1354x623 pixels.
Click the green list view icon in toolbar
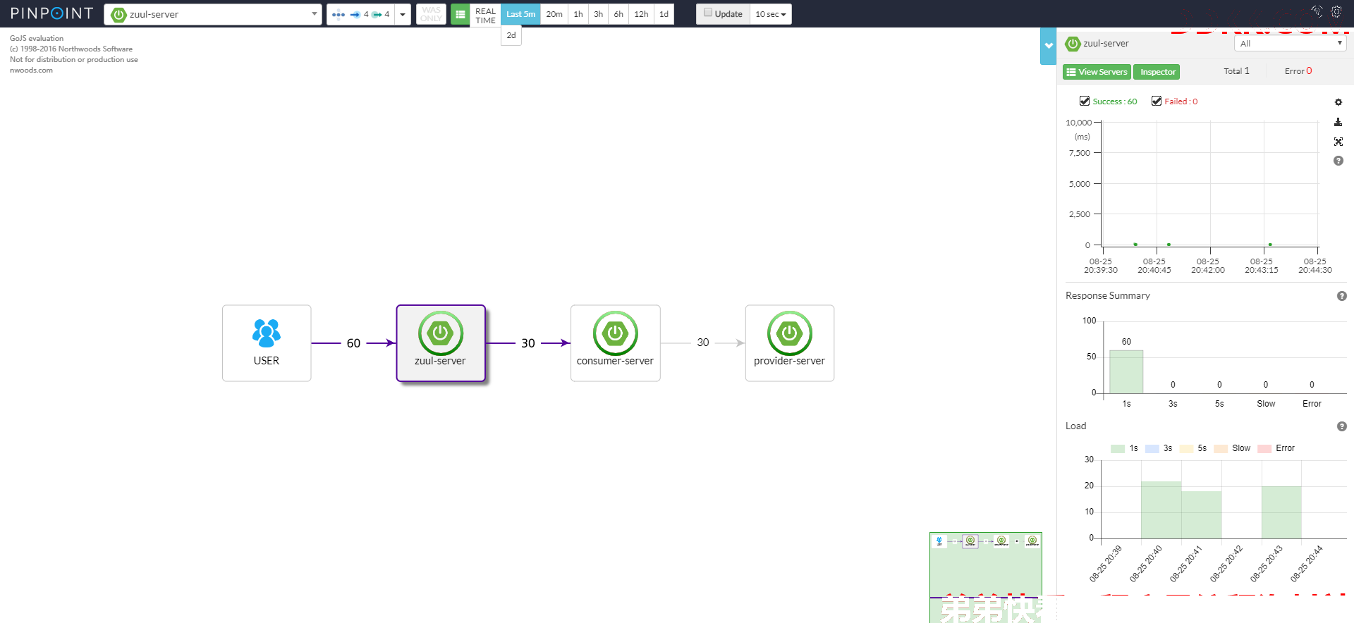coord(460,14)
